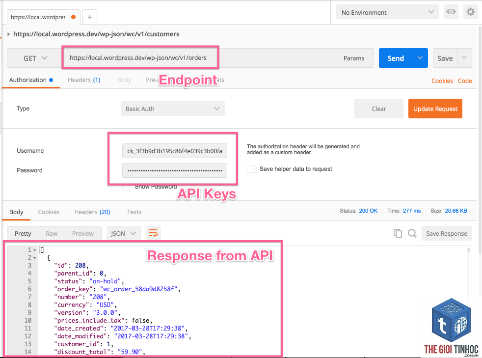Click the "currency": "USD" line
The image size is (482, 358).
pyautogui.click(x=85, y=305)
